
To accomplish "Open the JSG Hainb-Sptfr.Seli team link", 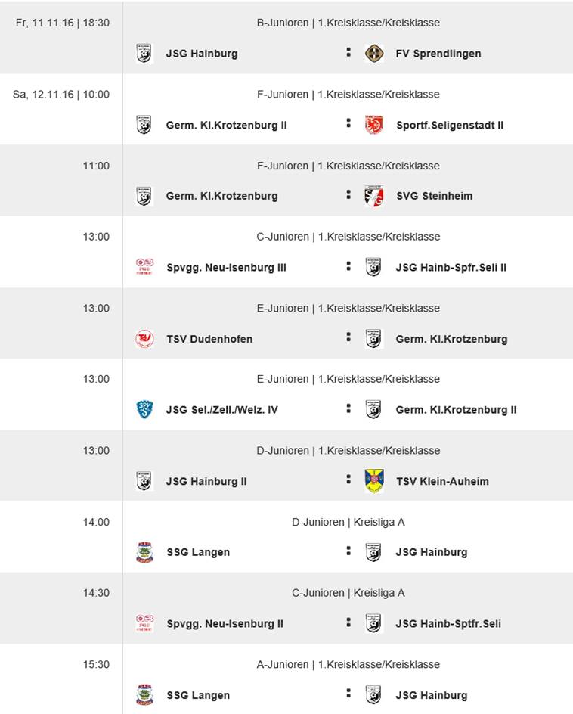I will click(448, 624).
